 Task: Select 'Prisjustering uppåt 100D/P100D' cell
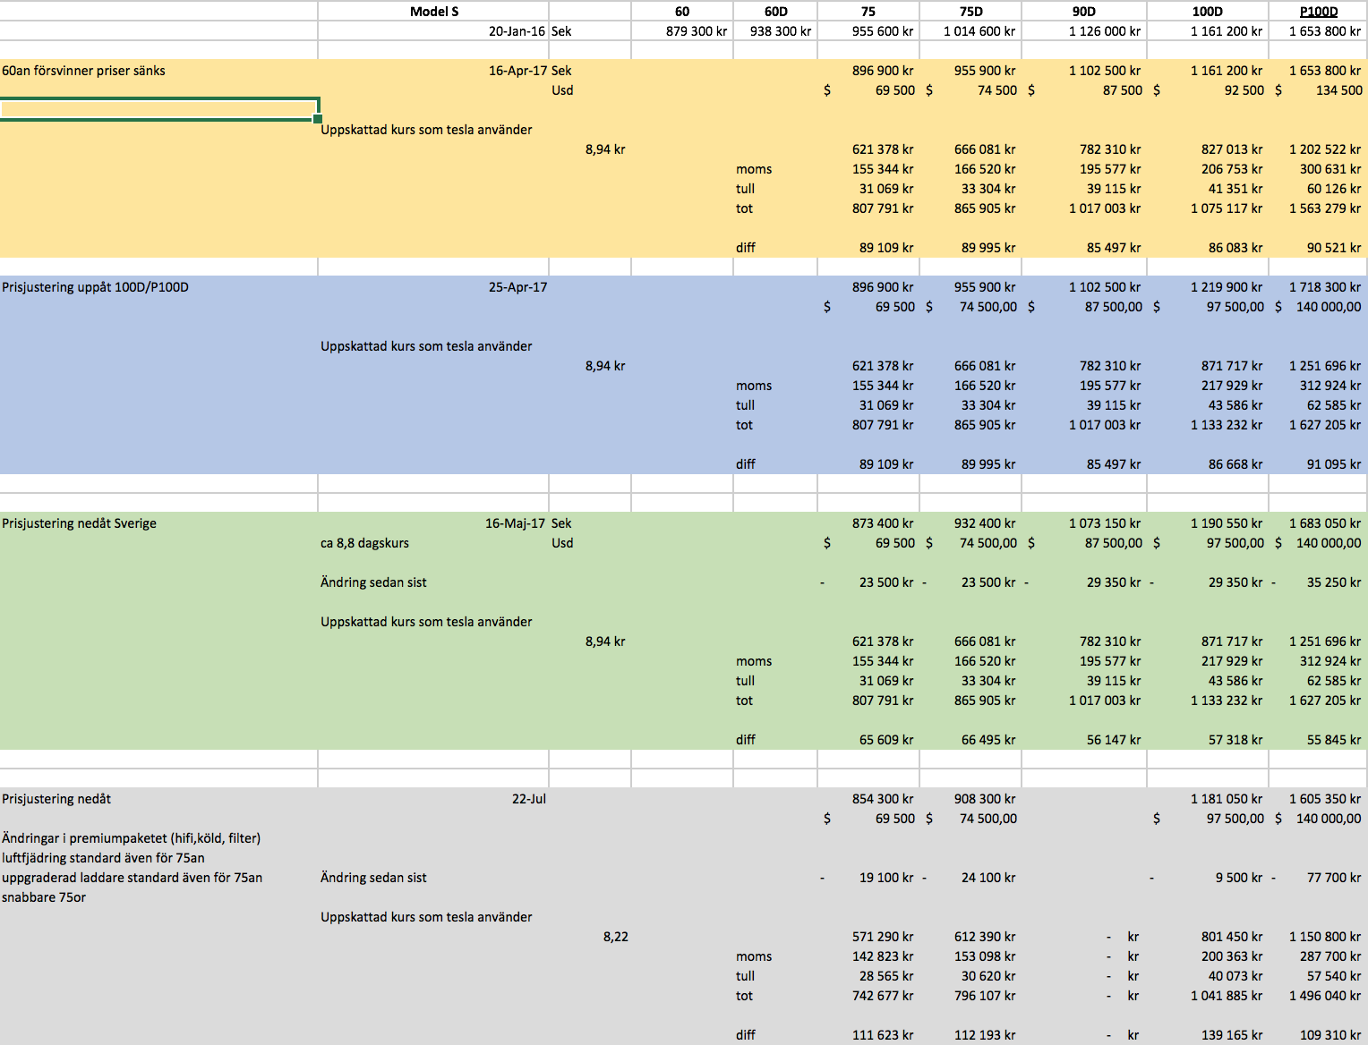click(95, 287)
